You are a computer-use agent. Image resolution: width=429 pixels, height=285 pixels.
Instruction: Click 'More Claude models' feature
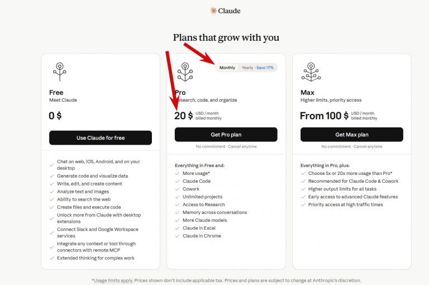point(204,220)
